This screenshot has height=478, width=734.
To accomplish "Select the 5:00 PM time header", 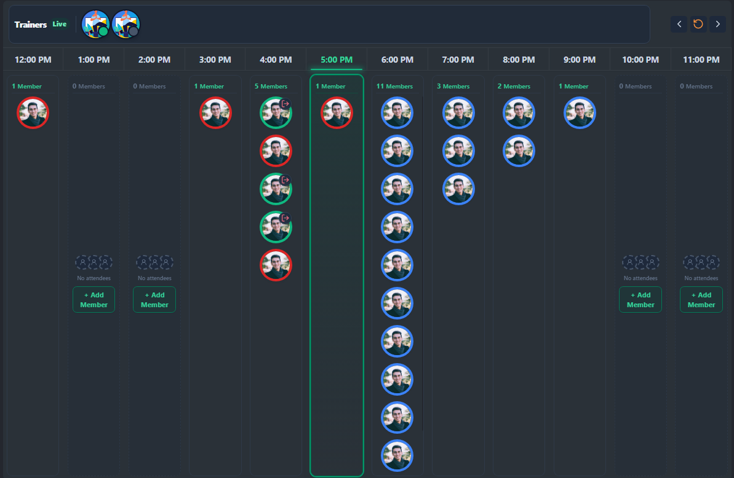I will click(x=337, y=60).
